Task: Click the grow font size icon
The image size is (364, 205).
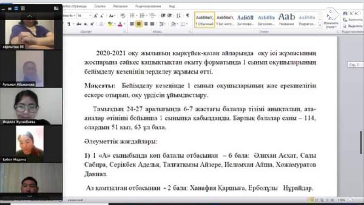Action: tap(96, 15)
